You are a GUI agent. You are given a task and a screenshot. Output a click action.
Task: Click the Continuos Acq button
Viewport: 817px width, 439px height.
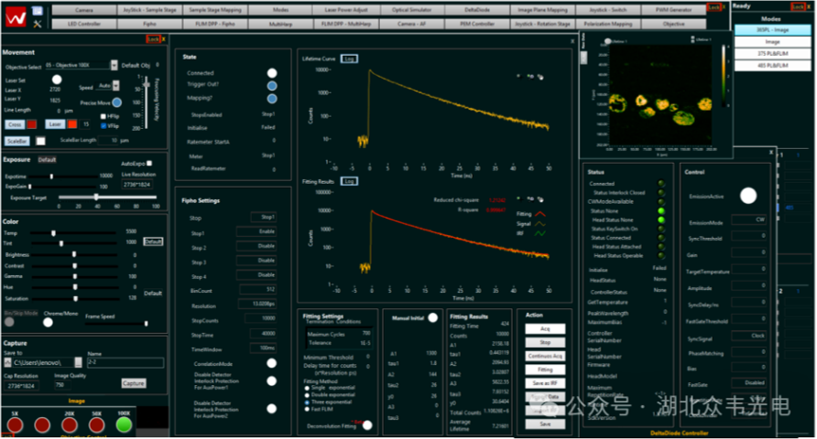[545, 356]
